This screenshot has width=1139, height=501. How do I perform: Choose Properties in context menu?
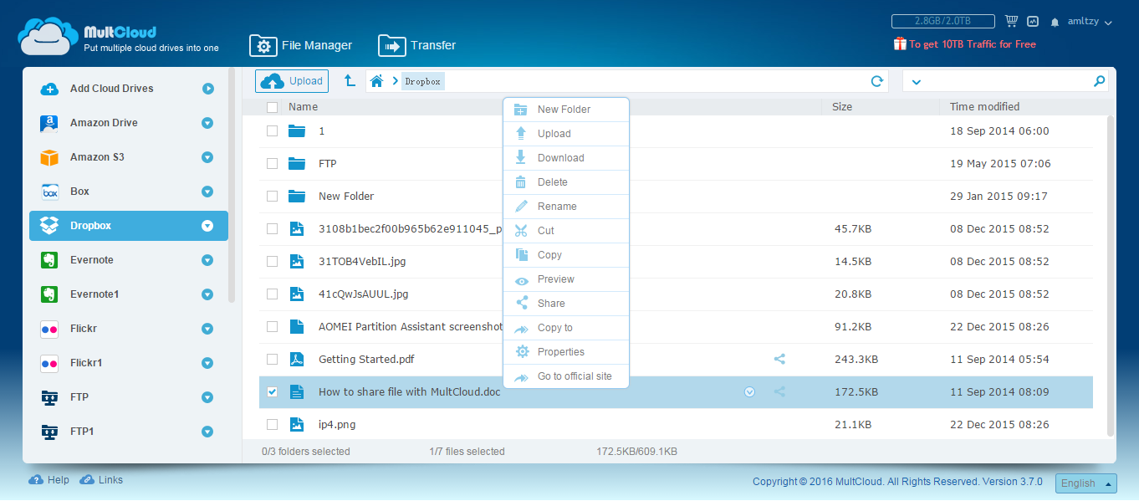(x=566, y=352)
